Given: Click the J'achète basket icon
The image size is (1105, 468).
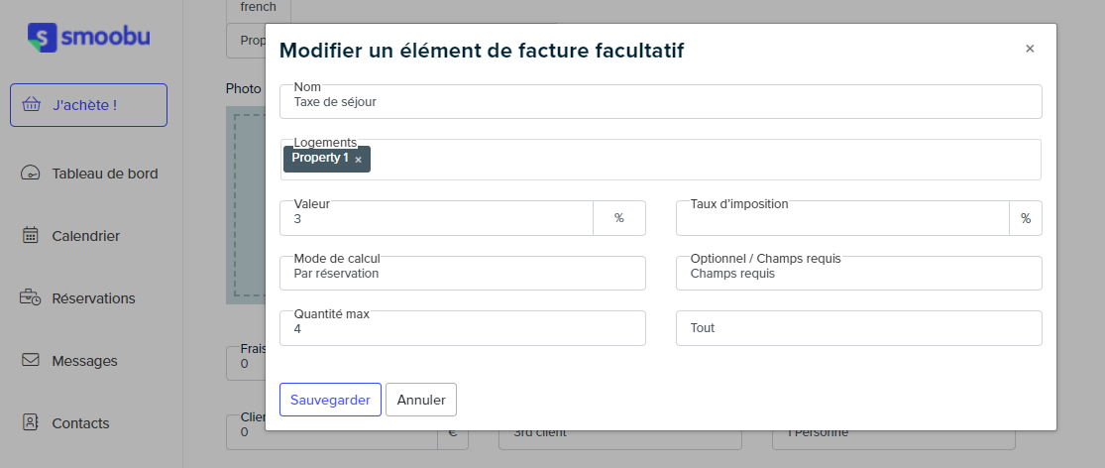Looking at the screenshot, I should click(x=31, y=105).
